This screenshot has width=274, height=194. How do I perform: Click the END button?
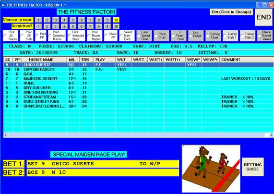point(264,17)
